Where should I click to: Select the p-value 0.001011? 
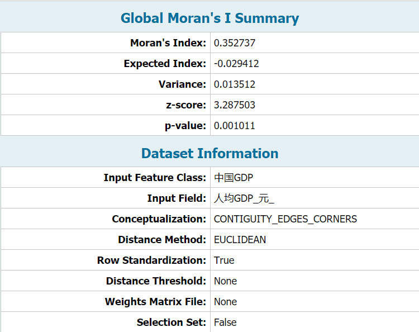click(235, 126)
